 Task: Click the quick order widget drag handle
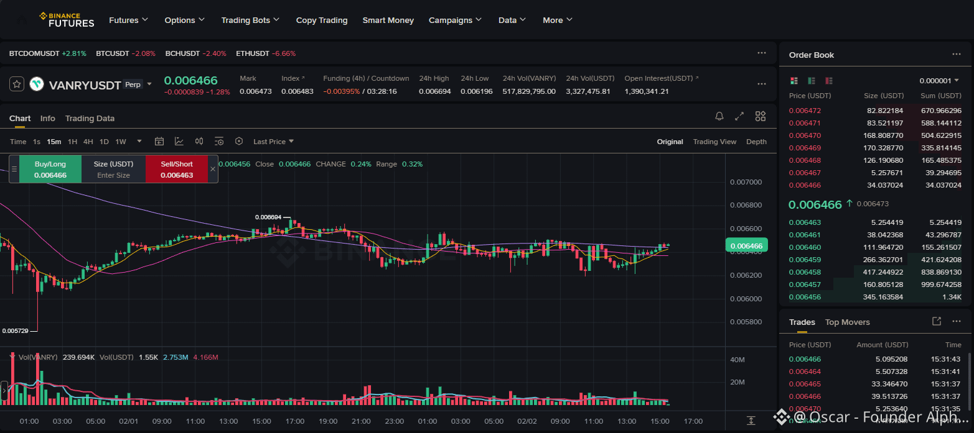14,169
